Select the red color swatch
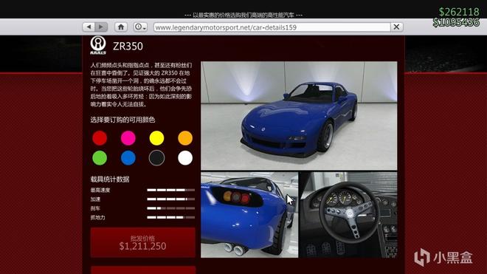The height and width of the screenshot is (274, 487). (100, 138)
